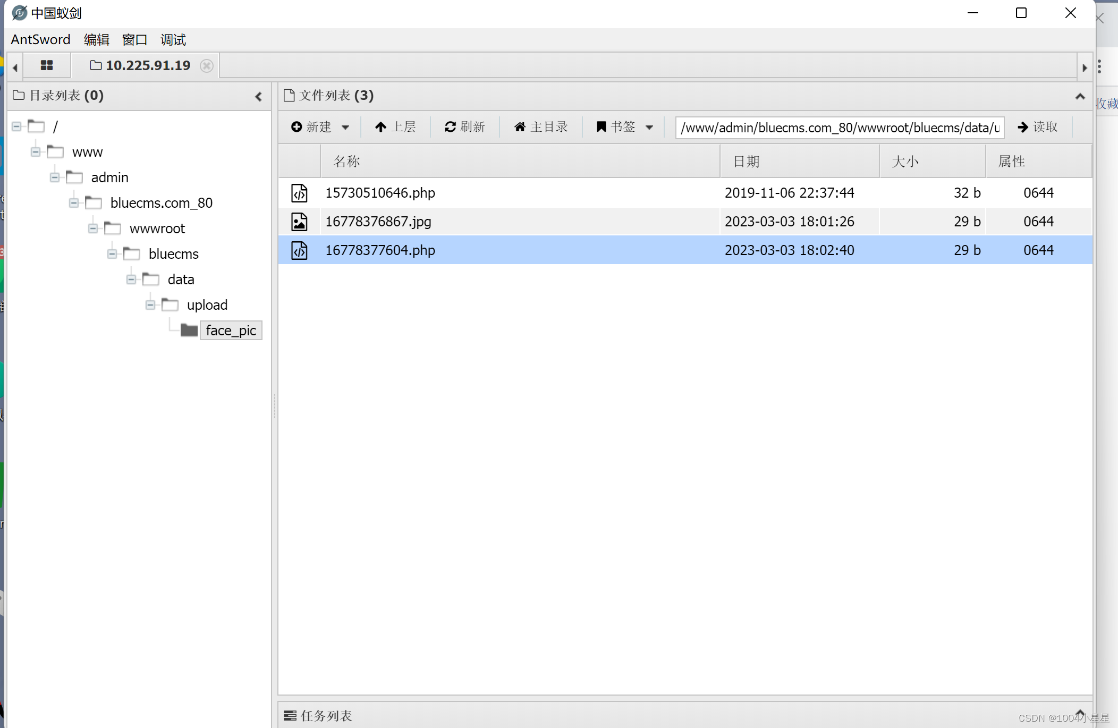
Task: Go up with 上层 button
Action: (395, 127)
